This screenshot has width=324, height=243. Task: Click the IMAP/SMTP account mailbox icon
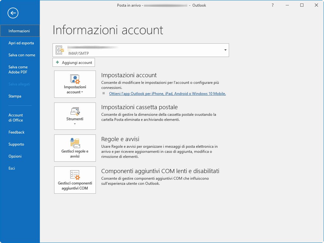pyautogui.click(x=60, y=50)
